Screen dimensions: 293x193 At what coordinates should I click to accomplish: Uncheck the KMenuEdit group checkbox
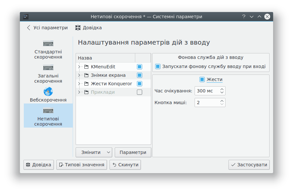139,67
